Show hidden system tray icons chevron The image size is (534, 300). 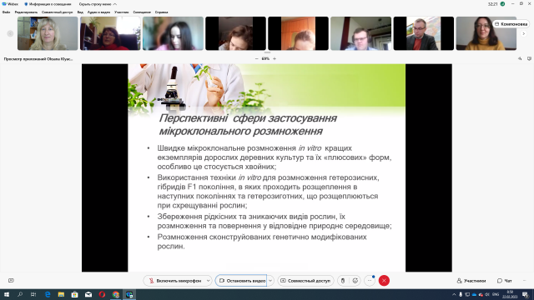[454, 294]
